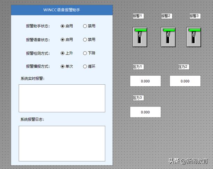Click the 压力1 label
Screen dimensions: 213x169
(138, 67)
